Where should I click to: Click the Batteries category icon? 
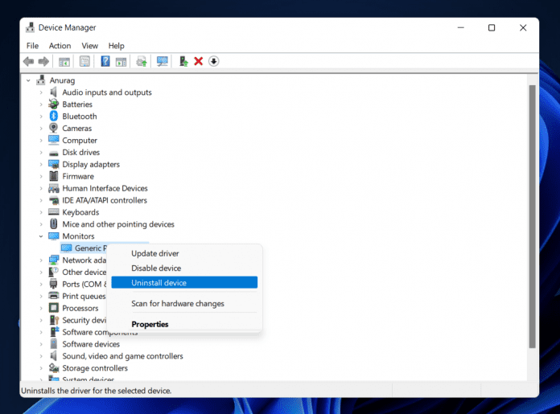(x=54, y=105)
